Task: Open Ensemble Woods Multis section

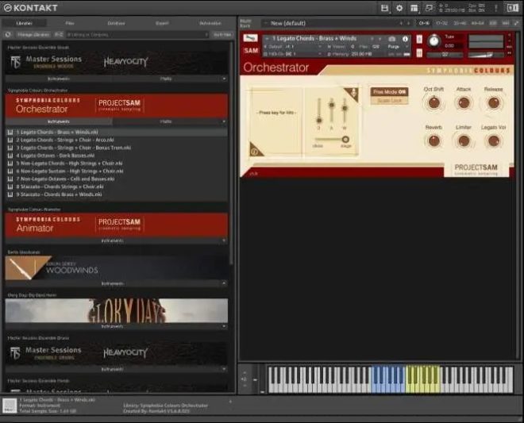Action: pyautogui.click(x=166, y=79)
